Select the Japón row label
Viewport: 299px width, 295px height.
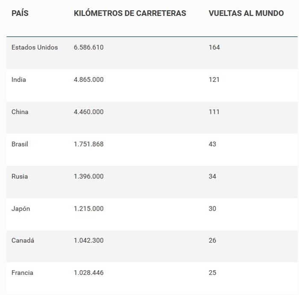[21, 209]
